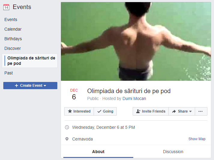Image resolution: width=214 pixels, height=160 pixels.
Task: Click the Share arrow icon
Action: [174, 111]
